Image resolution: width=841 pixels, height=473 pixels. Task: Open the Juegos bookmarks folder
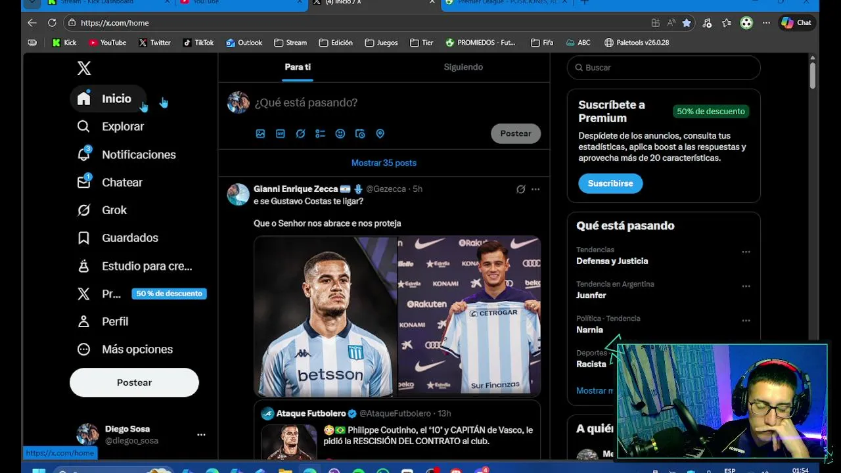tap(381, 43)
